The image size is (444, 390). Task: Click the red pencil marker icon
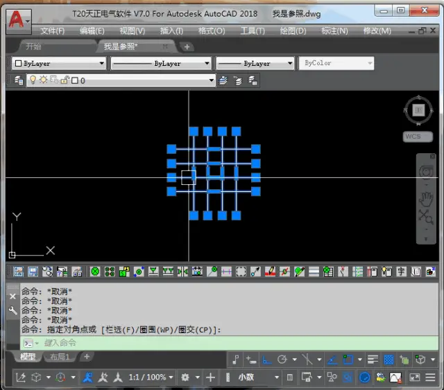click(270, 272)
